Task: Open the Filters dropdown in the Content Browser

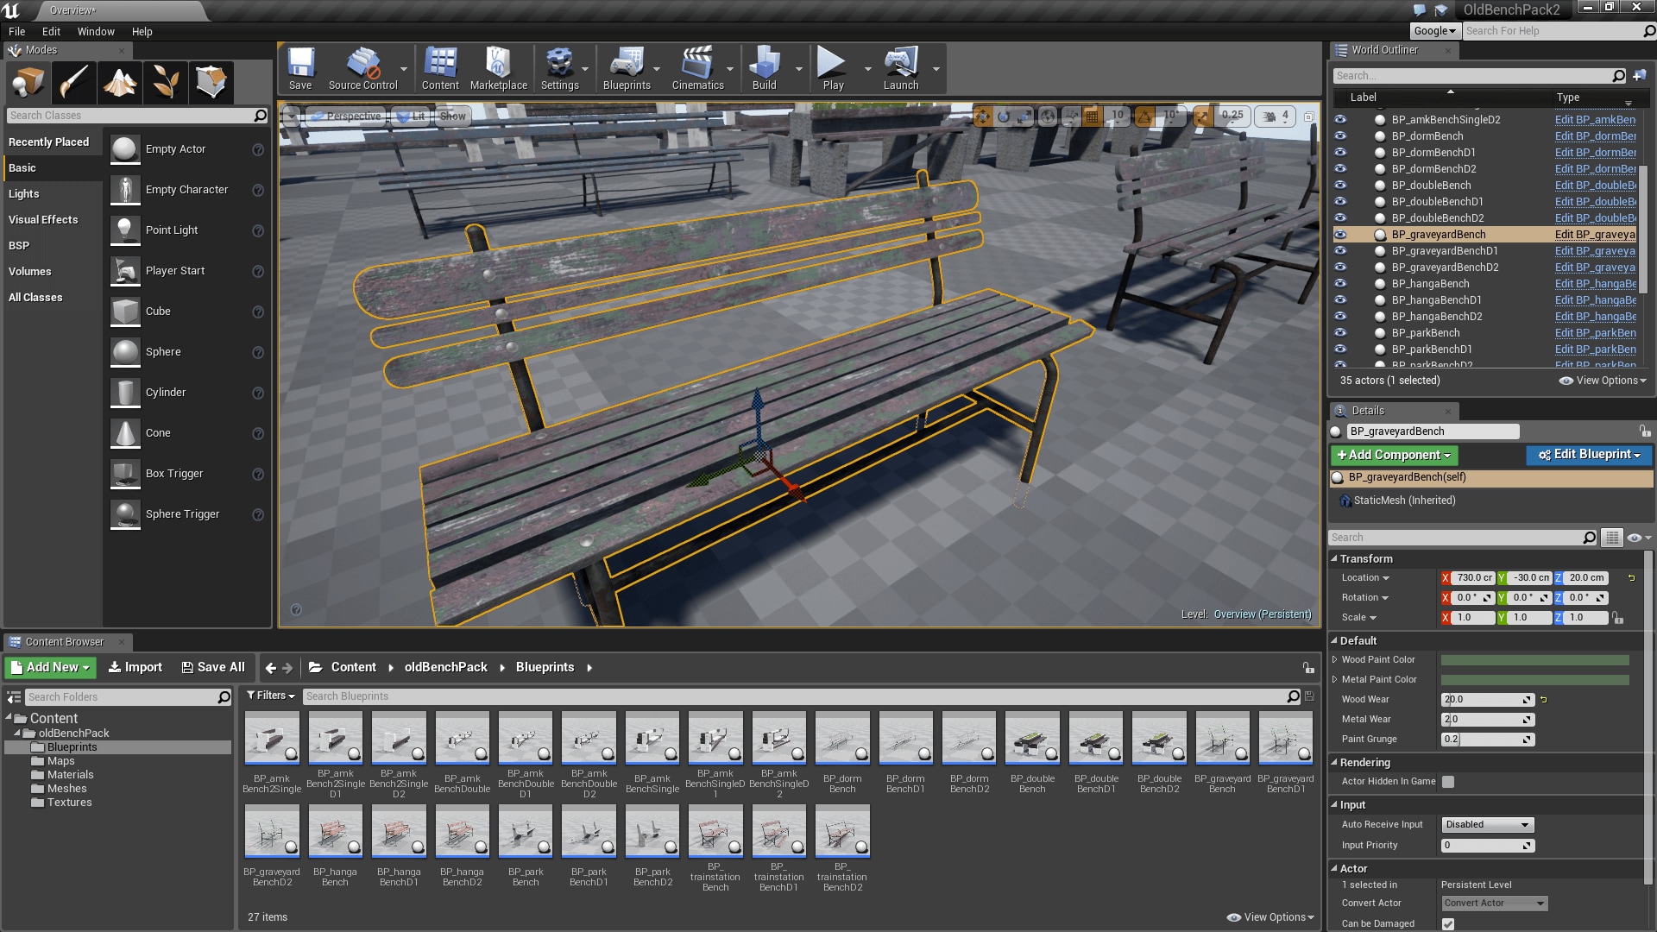Action: click(270, 696)
